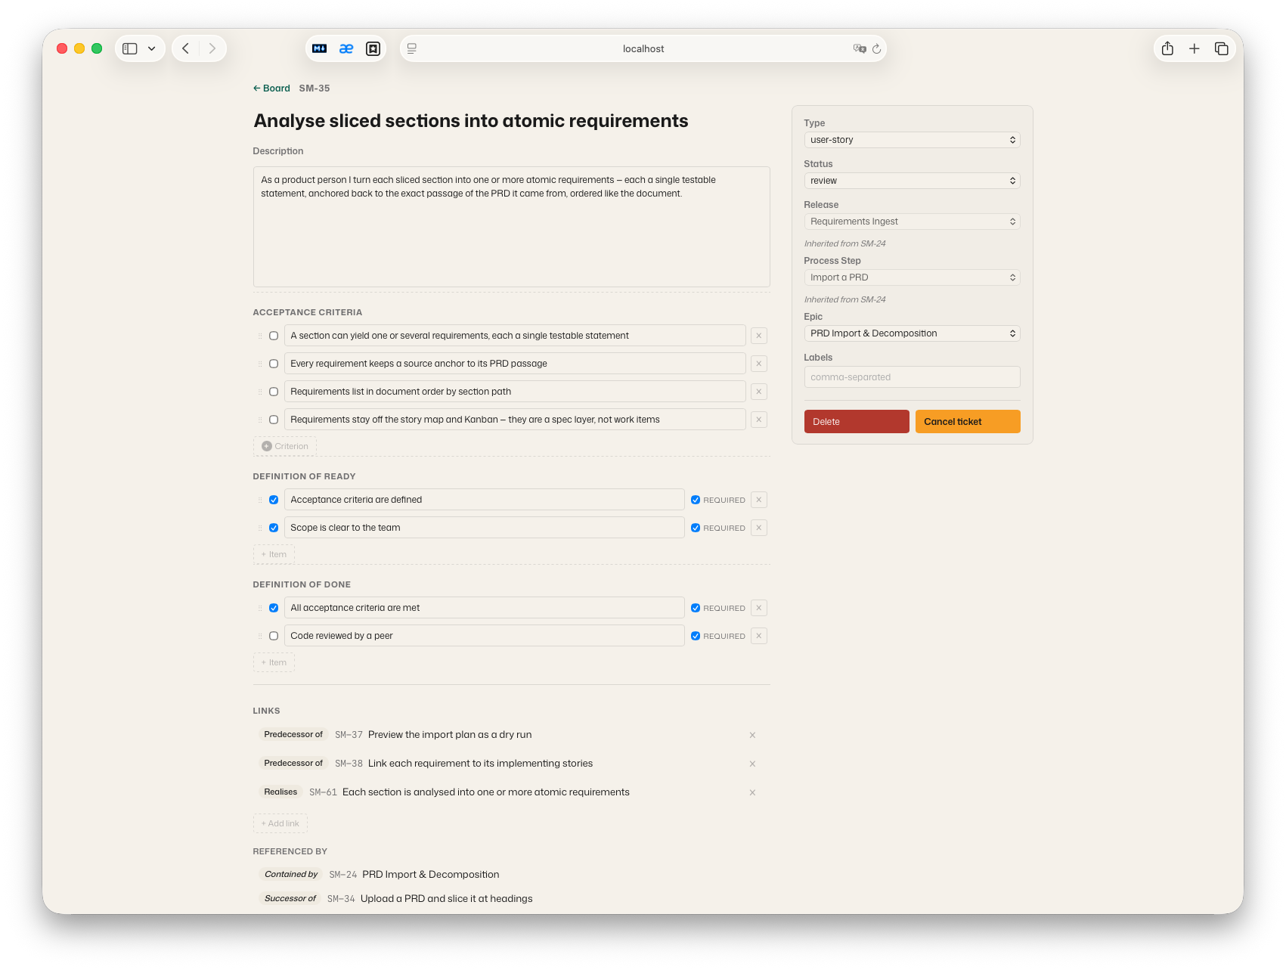Go forward to next page
This screenshot has width=1286, height=970.
212,48
